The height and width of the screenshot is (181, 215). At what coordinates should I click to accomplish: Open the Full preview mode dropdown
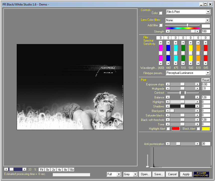119,174
